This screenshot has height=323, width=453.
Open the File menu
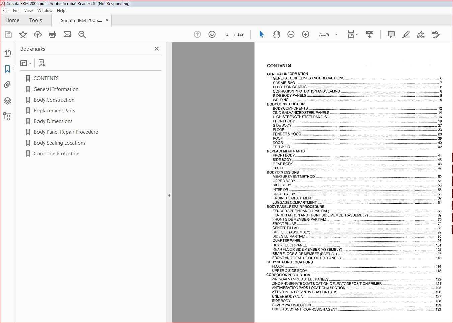[5, 11]
